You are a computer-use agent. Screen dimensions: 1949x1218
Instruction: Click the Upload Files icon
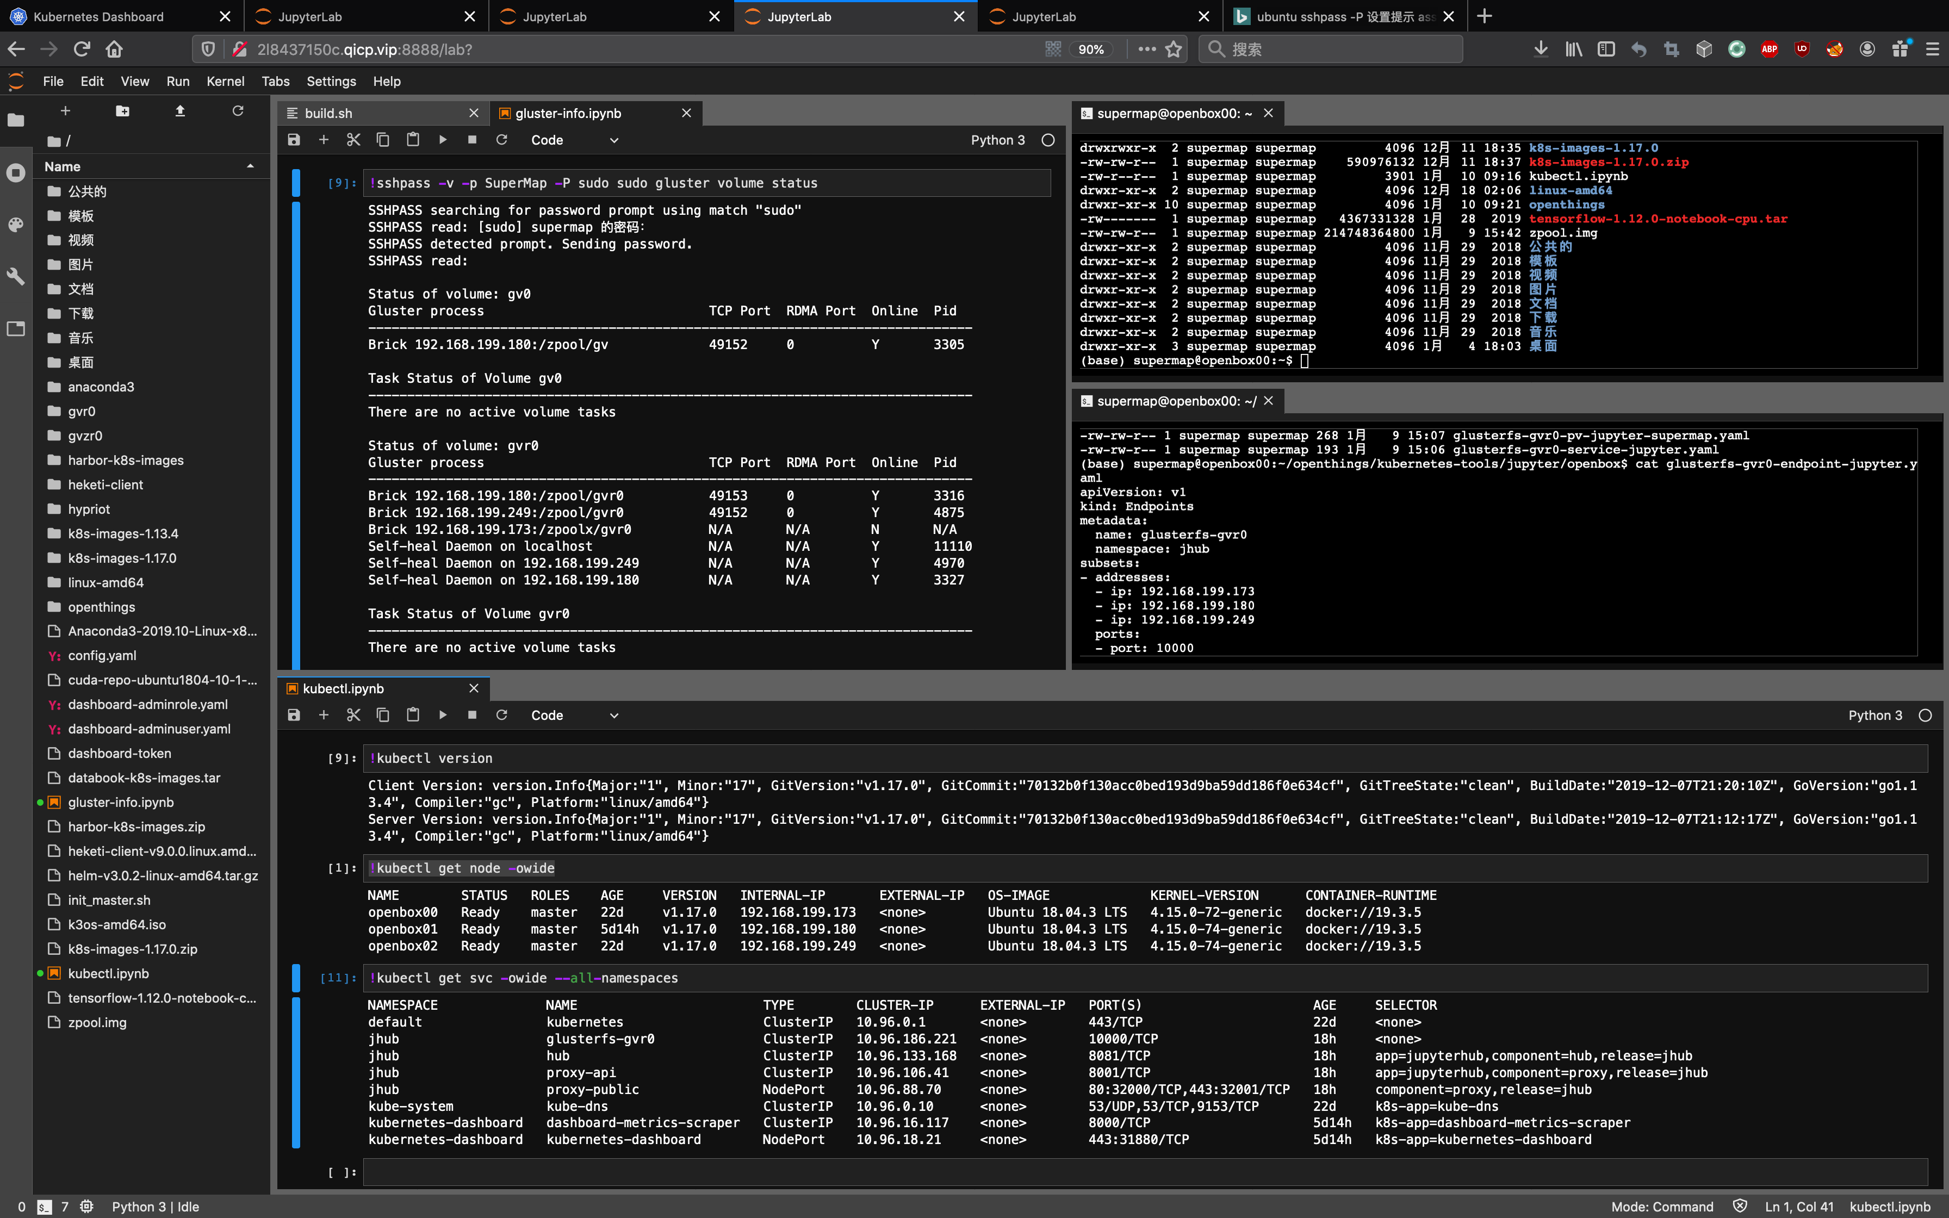181,111
